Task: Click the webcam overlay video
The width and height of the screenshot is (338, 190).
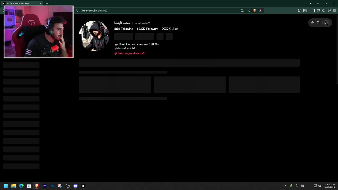Action: tap(39, 32)
